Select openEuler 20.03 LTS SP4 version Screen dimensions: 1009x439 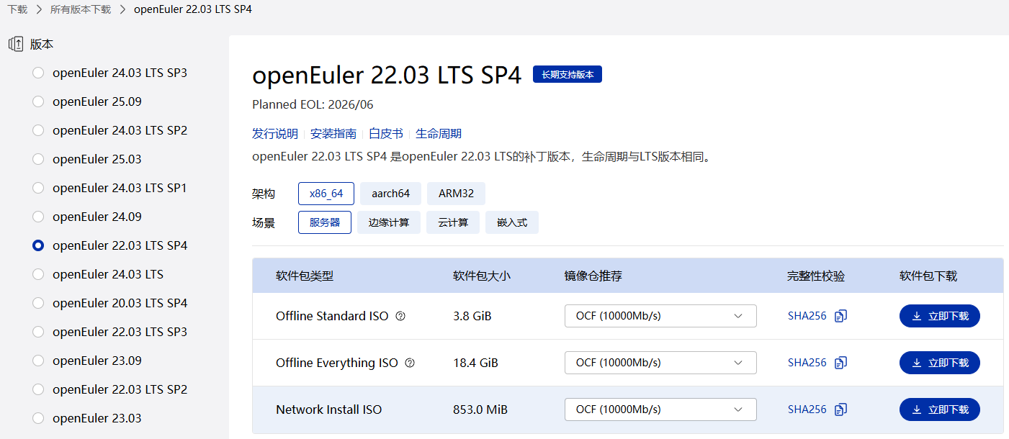38,303
